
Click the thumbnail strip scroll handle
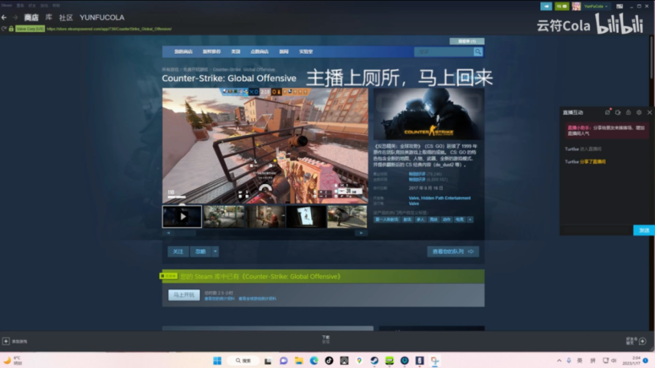coord(185,233)
